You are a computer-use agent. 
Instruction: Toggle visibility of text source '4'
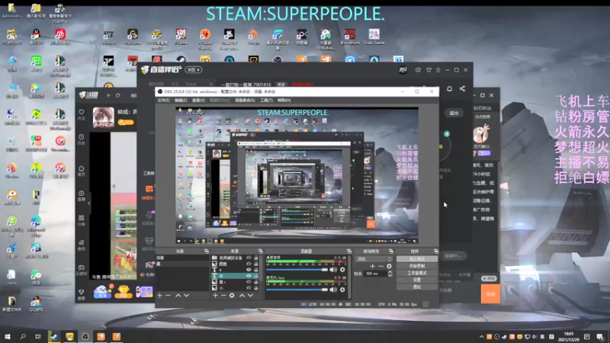point(249,270)
